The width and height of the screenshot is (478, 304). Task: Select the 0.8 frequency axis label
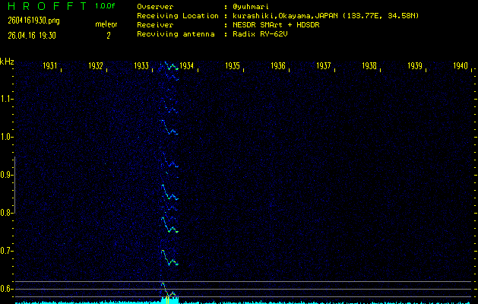pyautogui.click(x=7, y=213)
